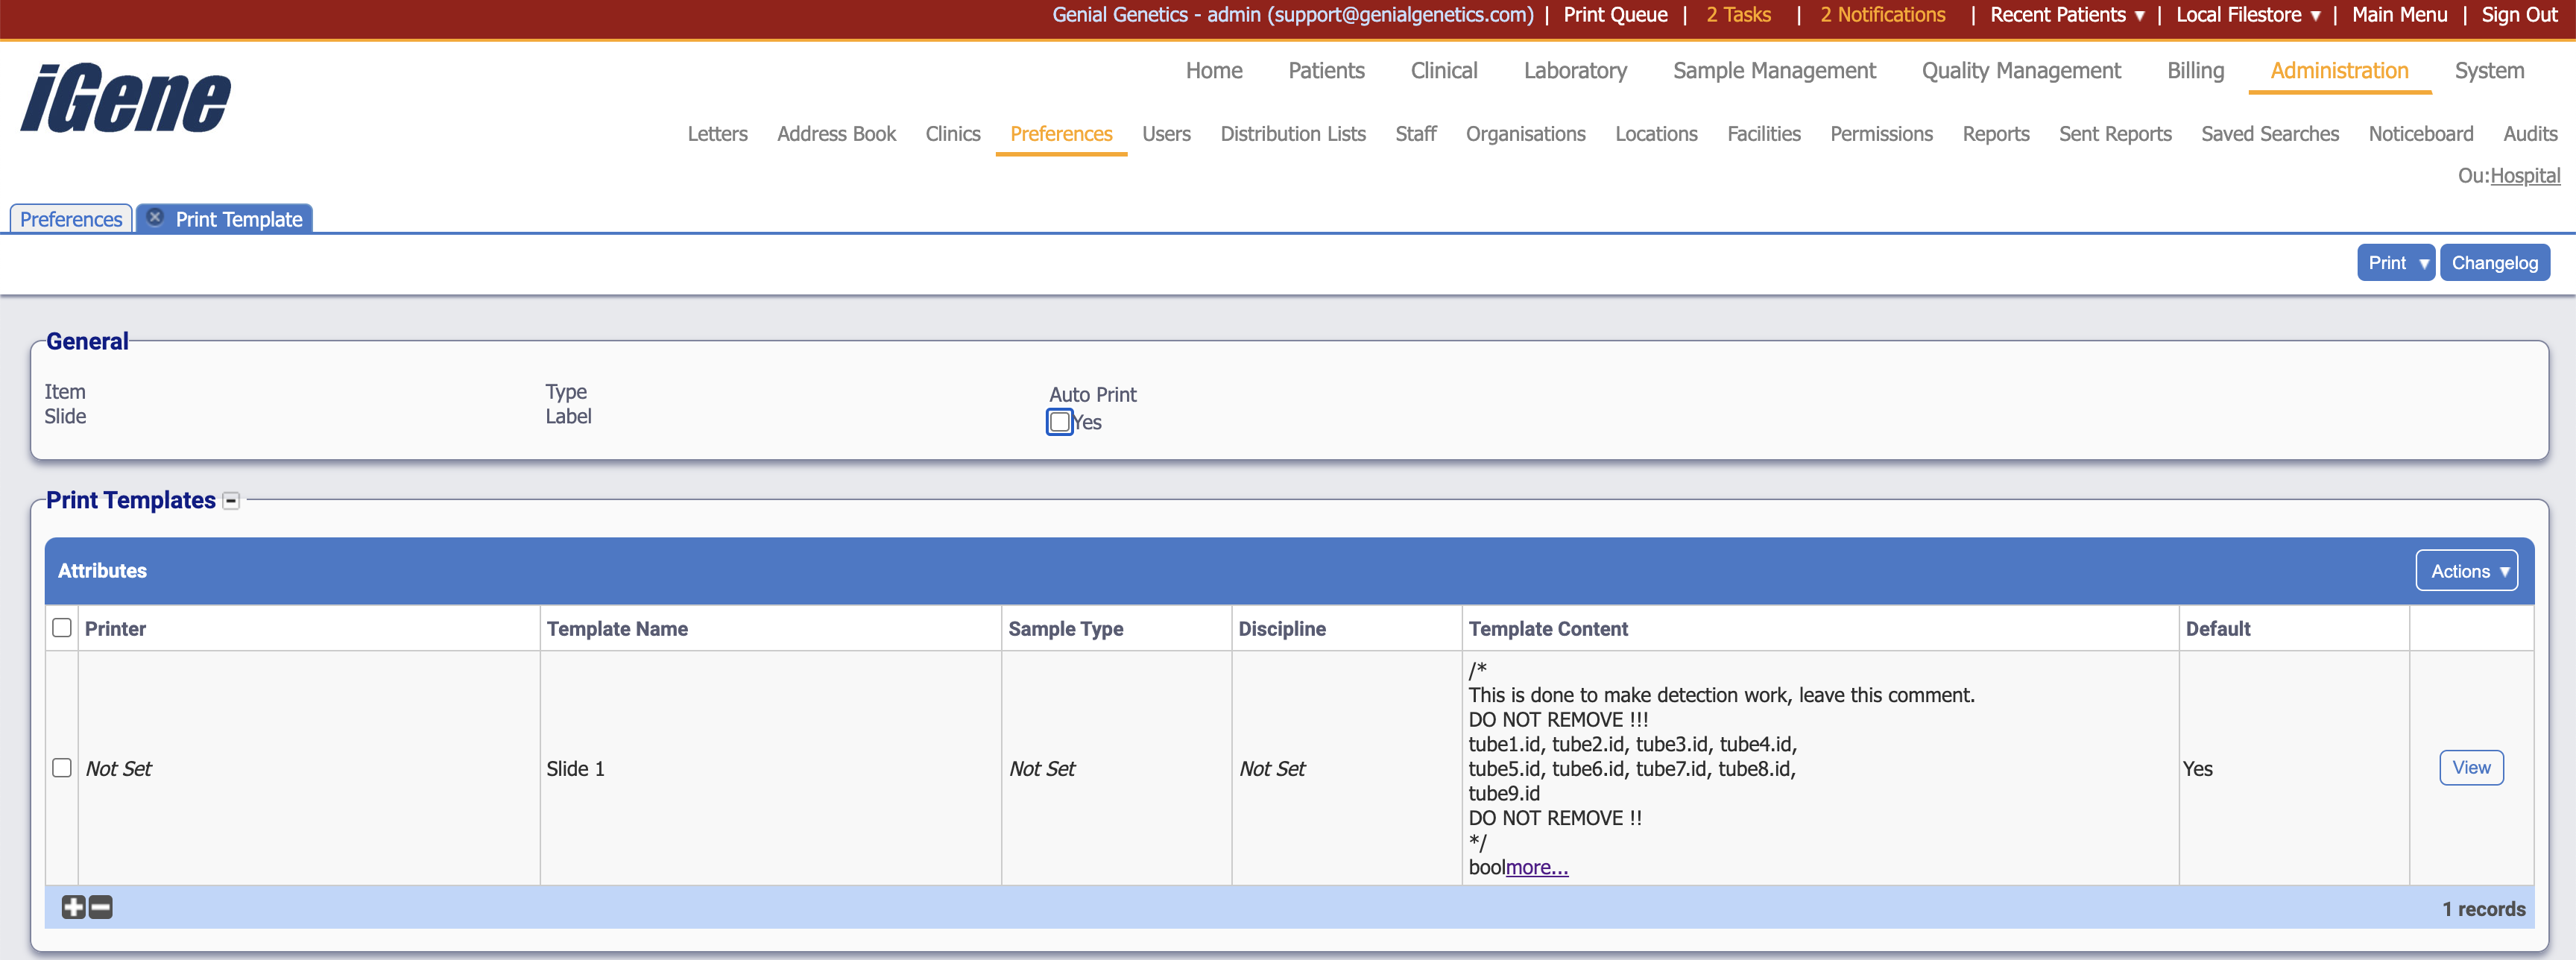Image resolution: width=2576 pixels, height=960 pixels.
Task: Open the Laboratory menu
Action: click(x=1574, y=71)
